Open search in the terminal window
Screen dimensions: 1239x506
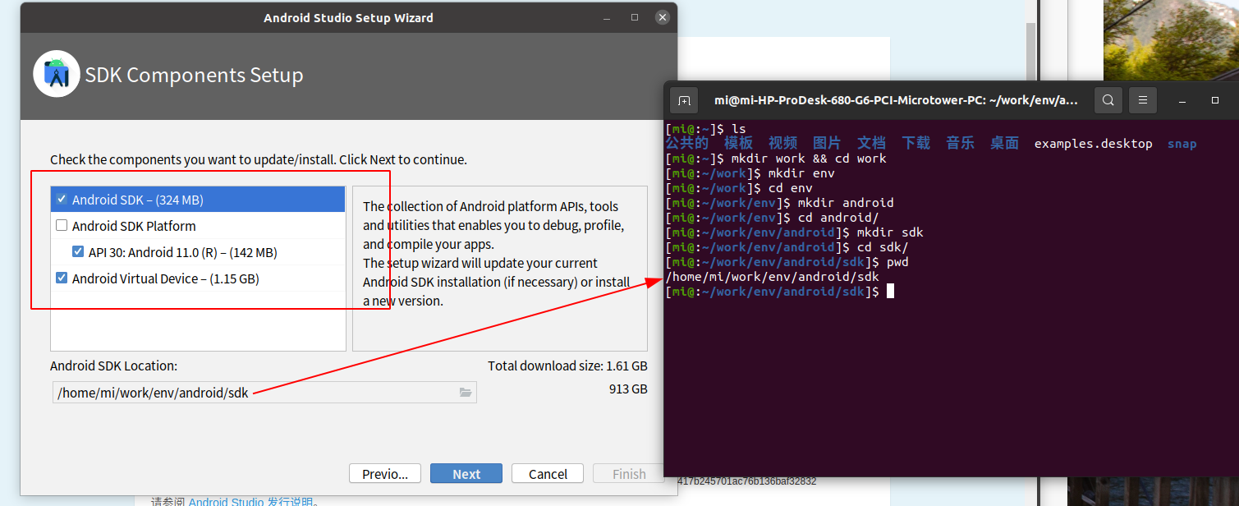(1108, 100)
